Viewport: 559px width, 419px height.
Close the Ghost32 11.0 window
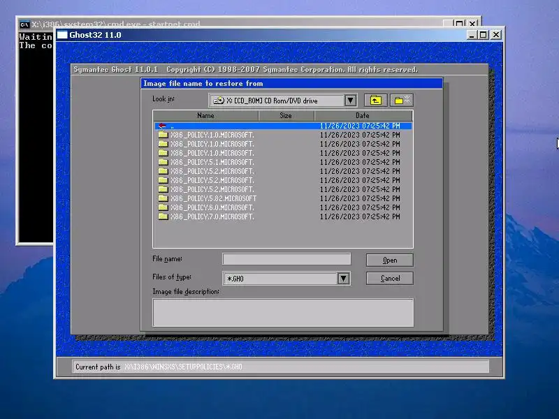(x=496, y=35)
